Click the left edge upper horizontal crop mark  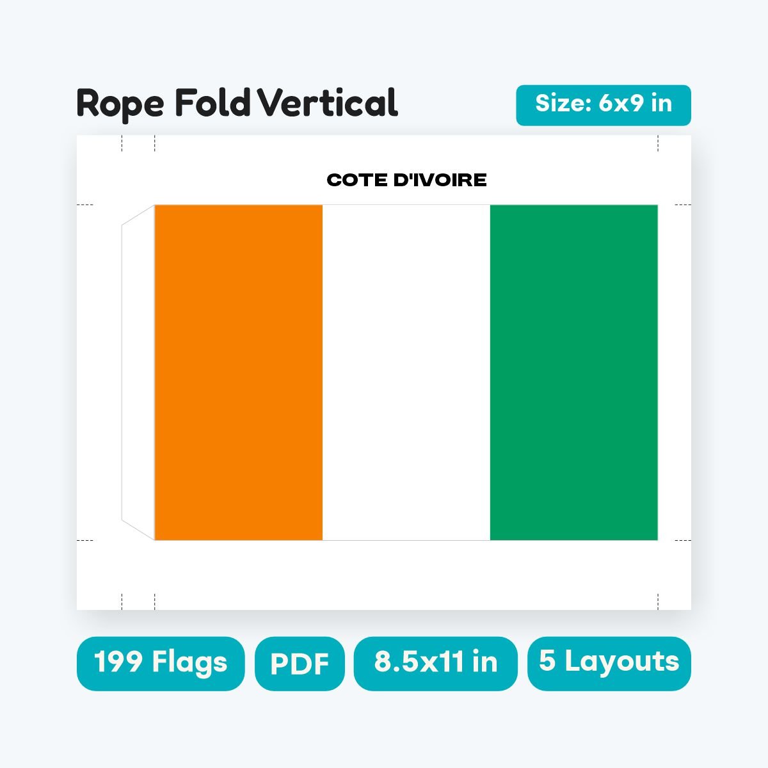(85, 205)
